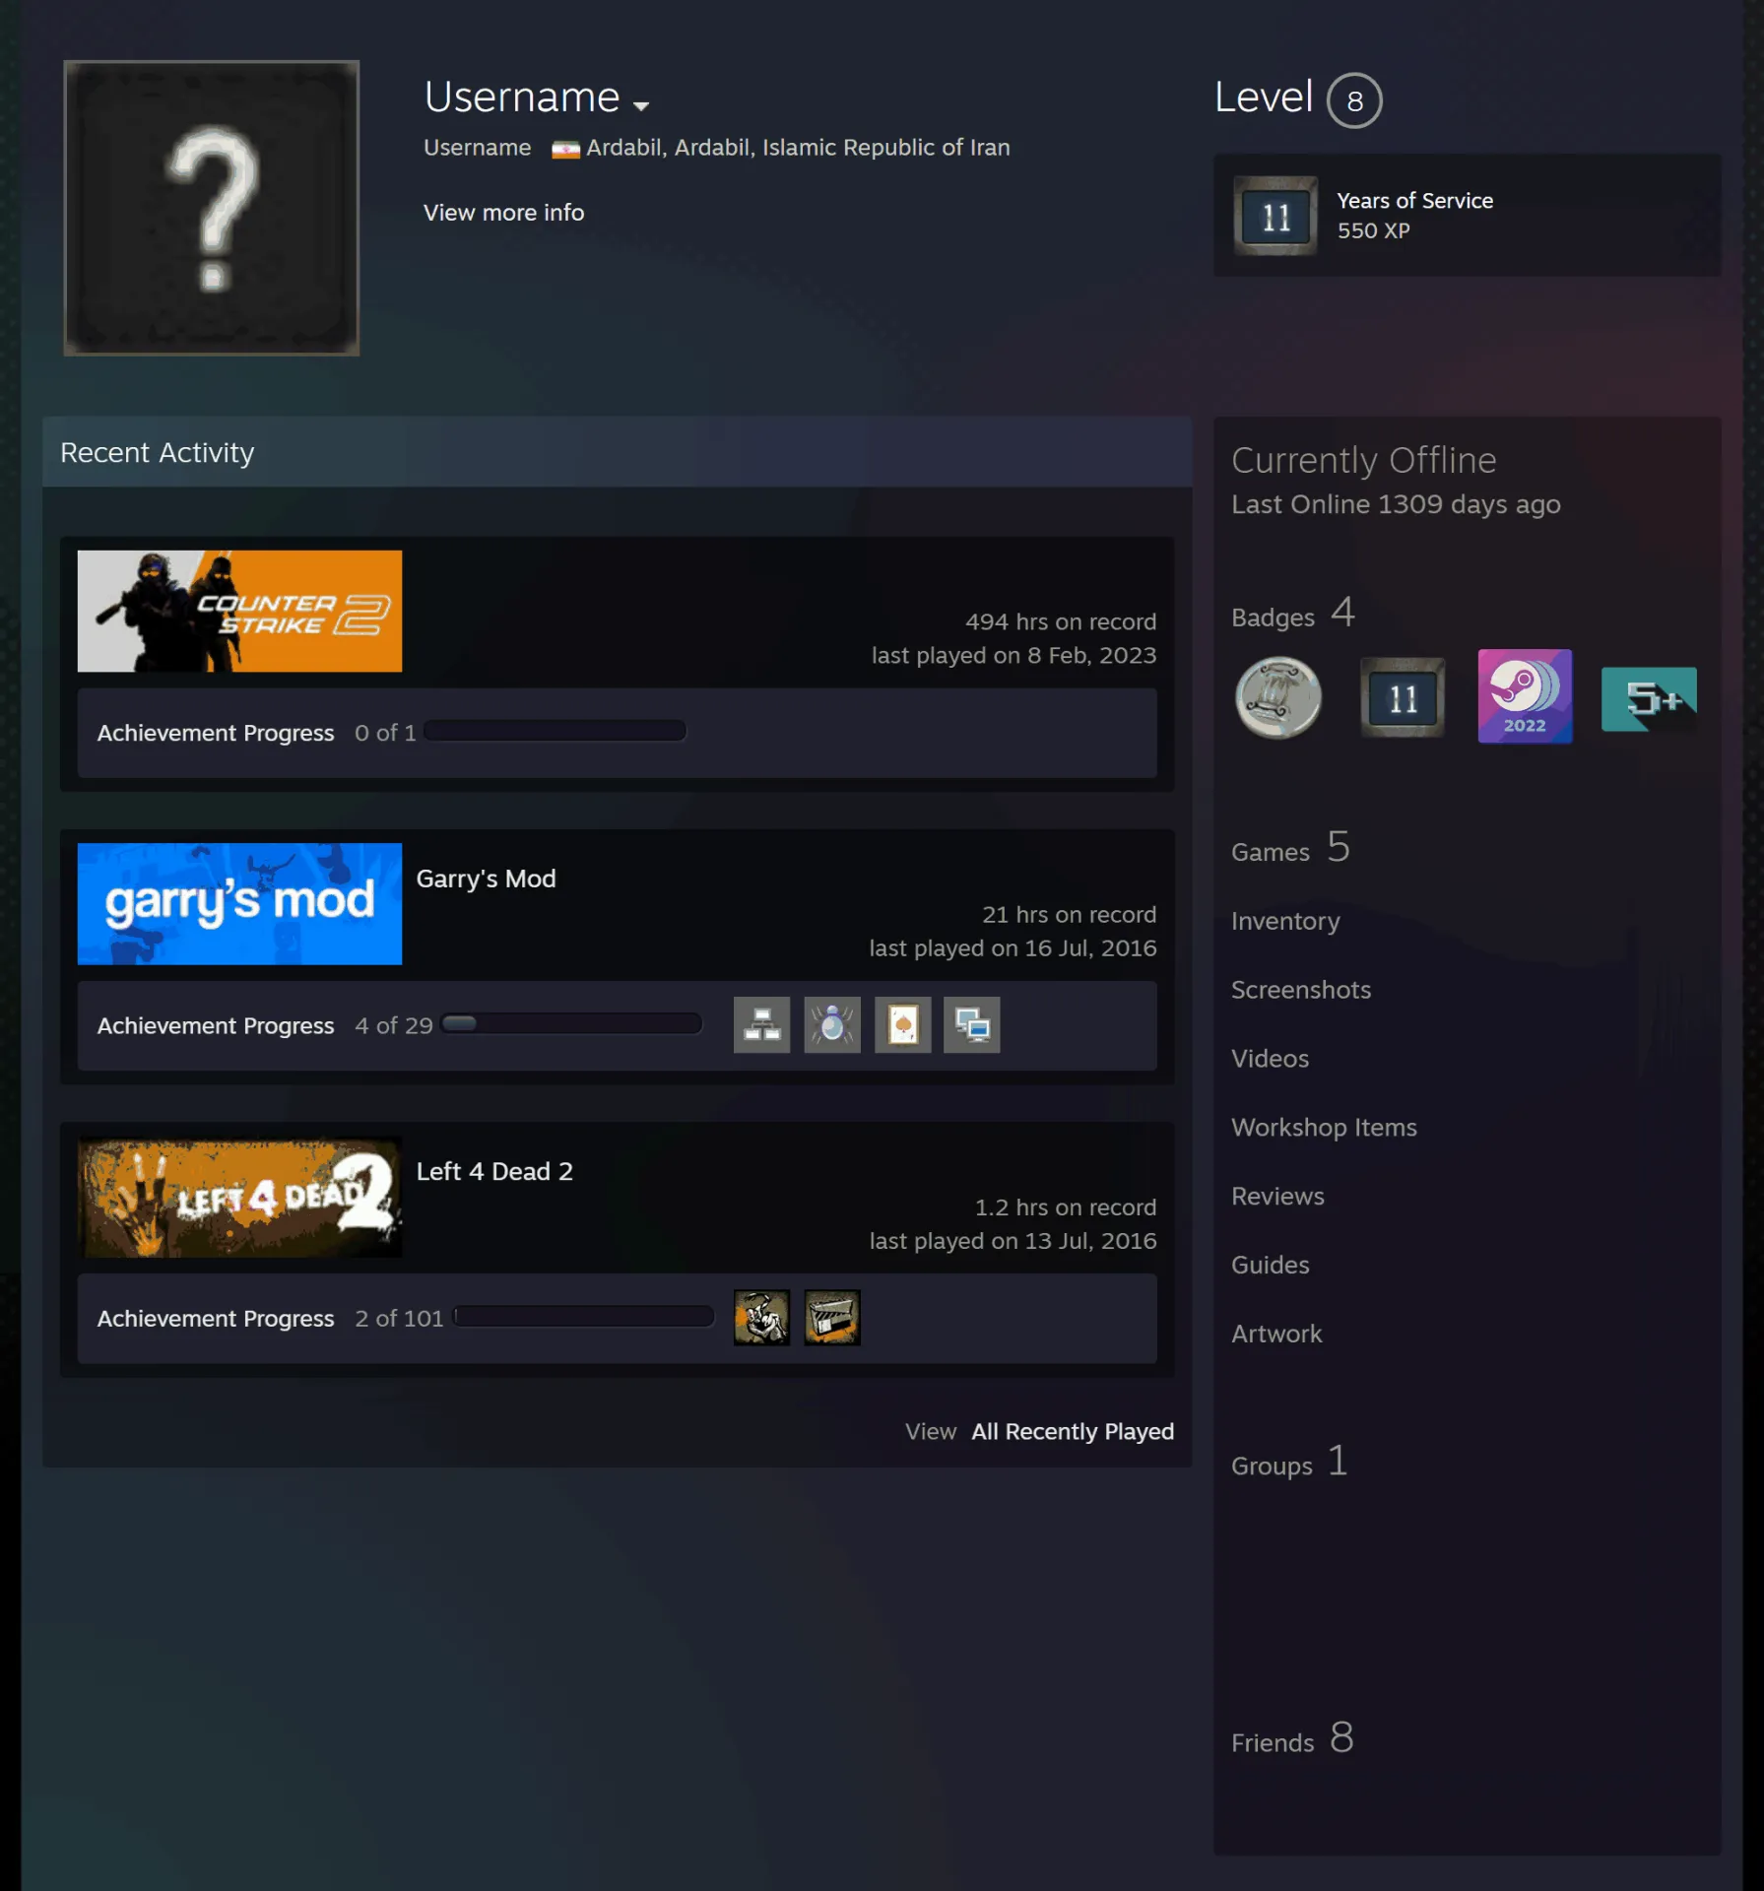
Task: Open the Artwork link
Action: (1276, 1335)
